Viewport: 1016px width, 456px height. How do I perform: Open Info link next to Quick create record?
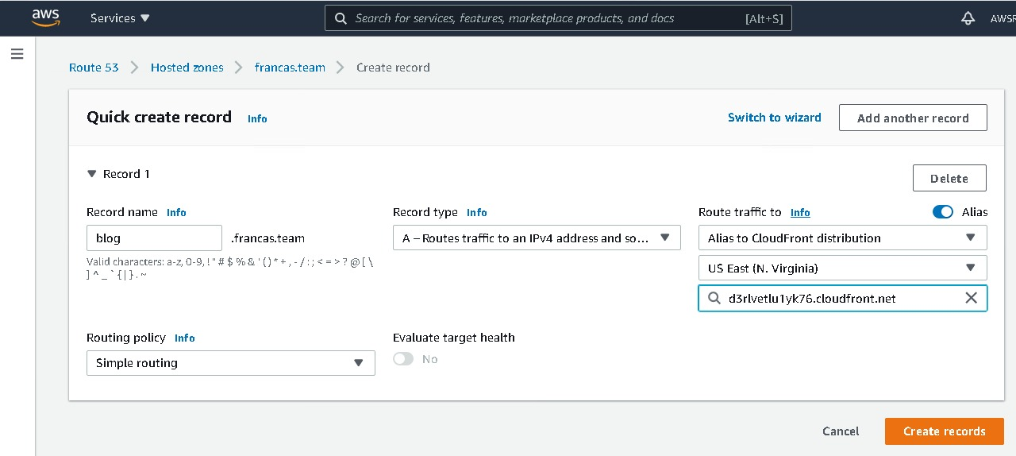pyautogui.click(x=257, y=118)
